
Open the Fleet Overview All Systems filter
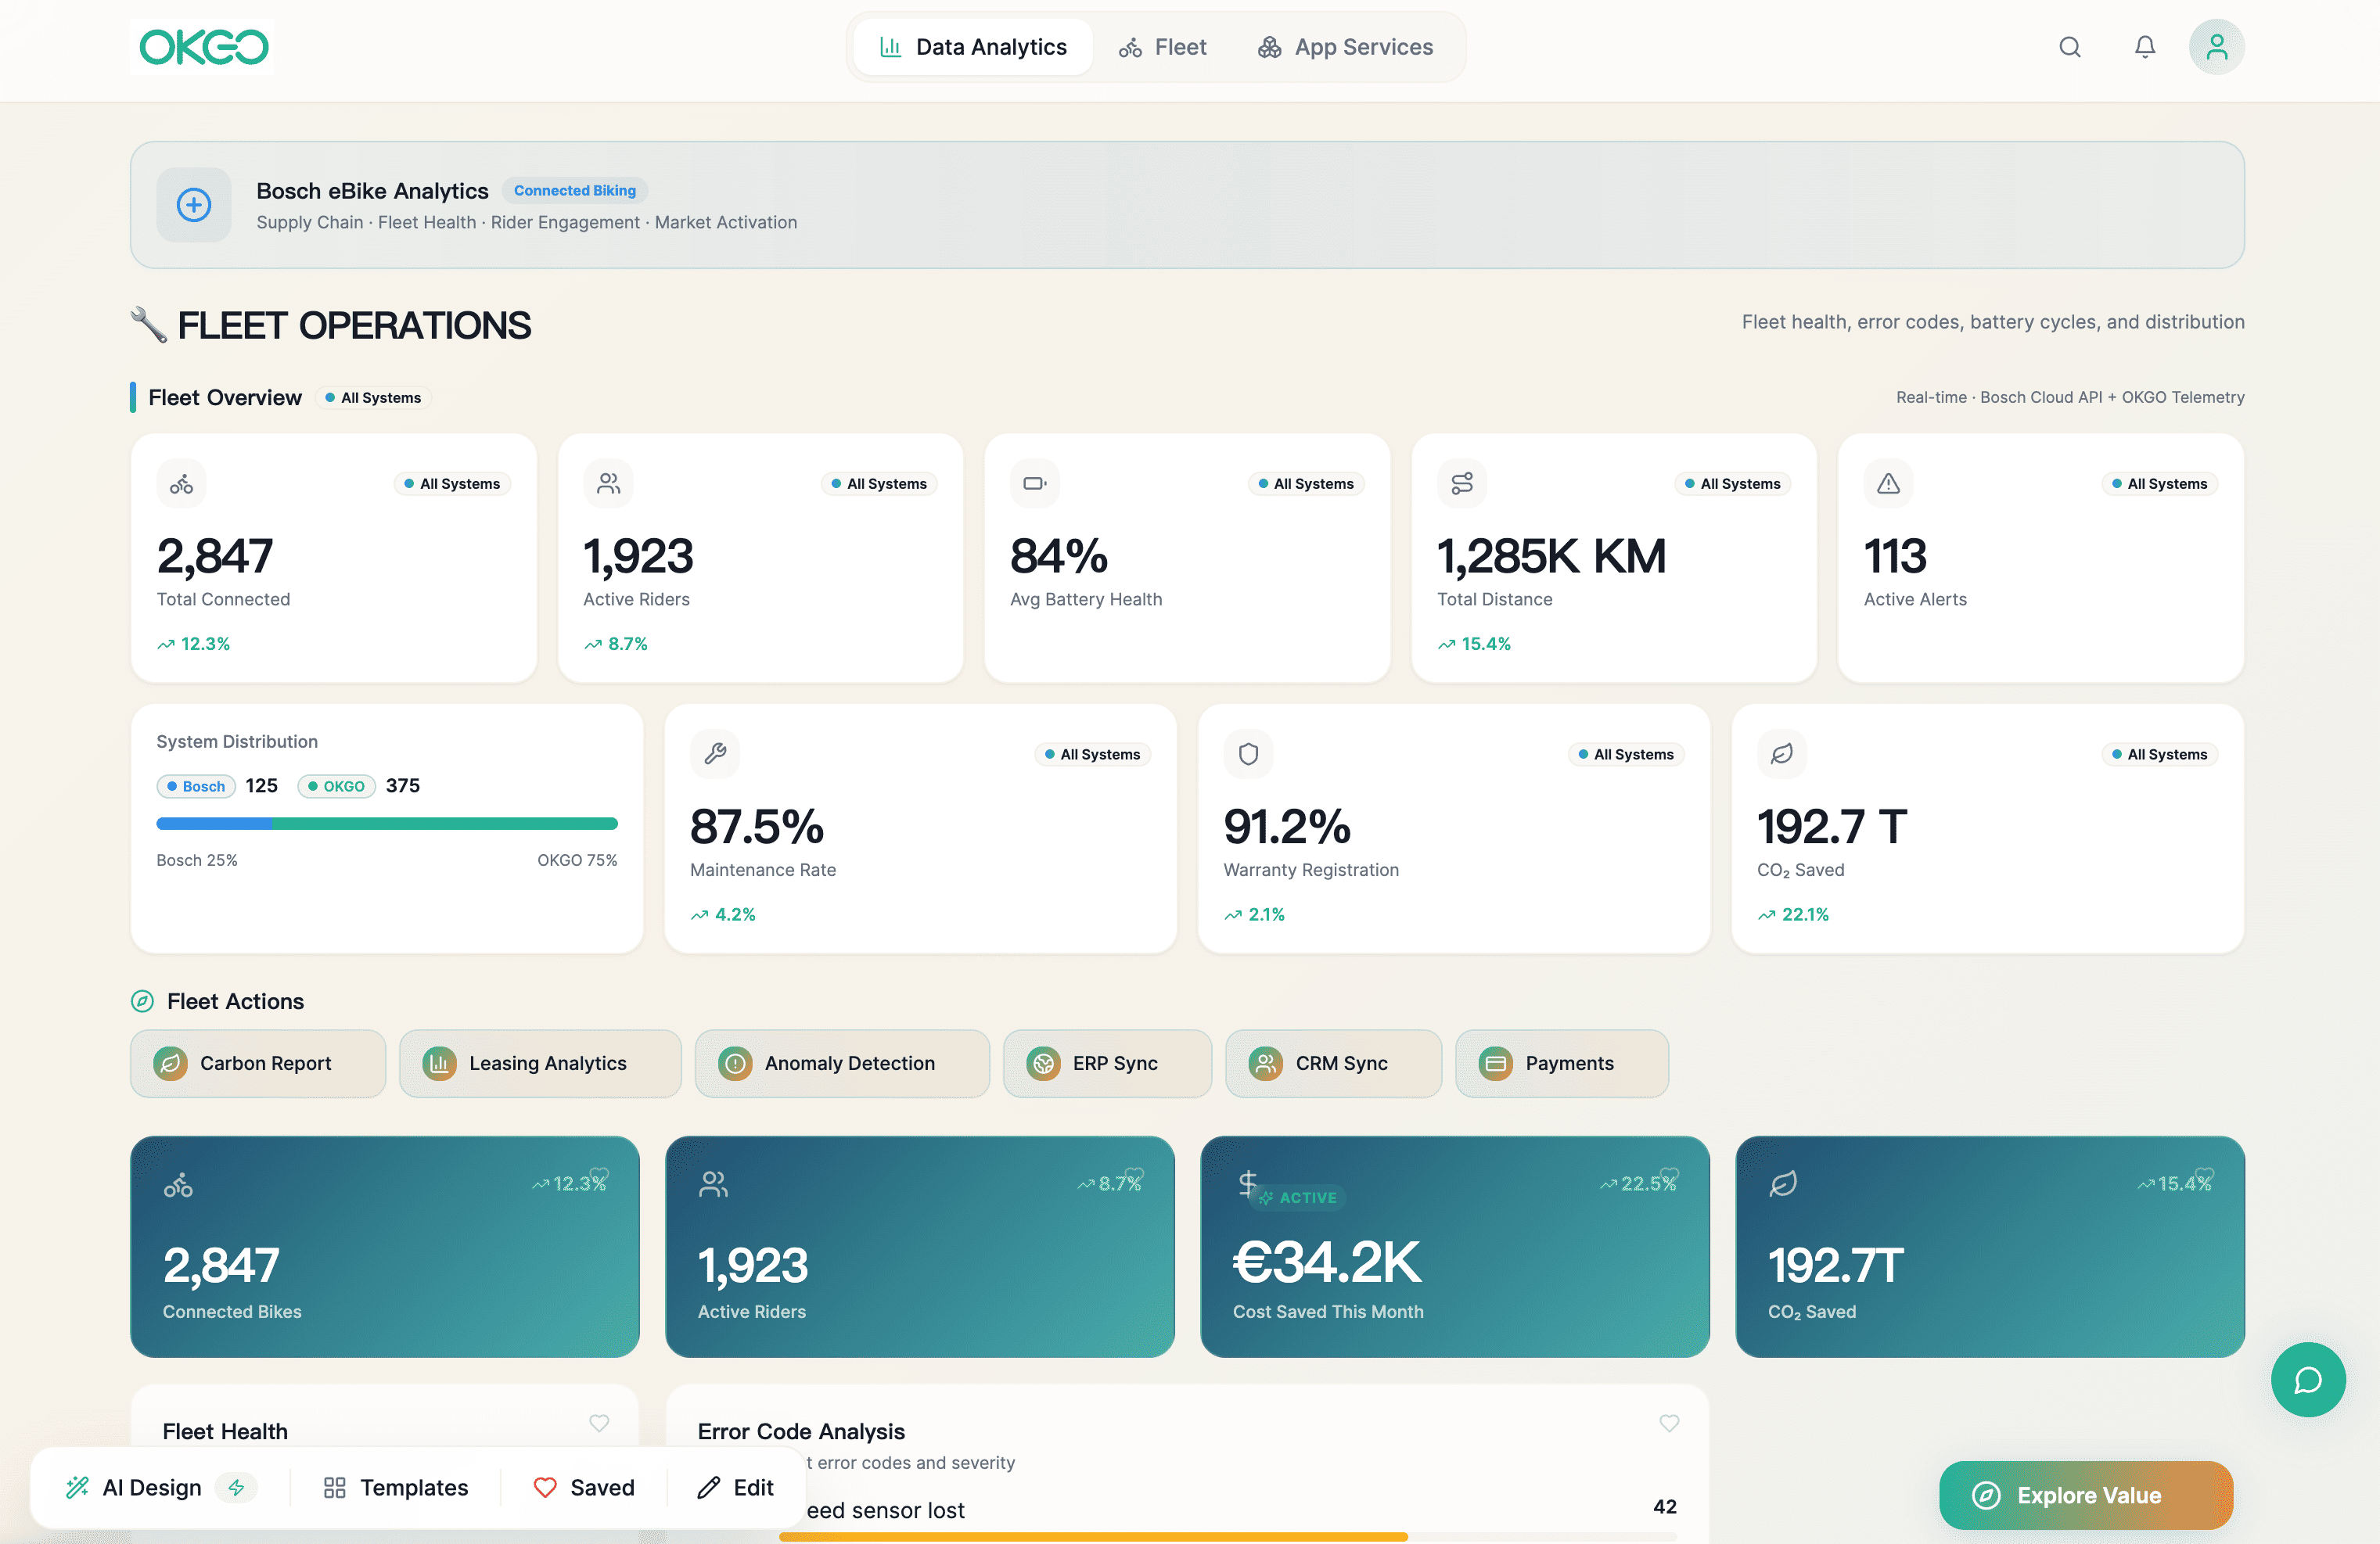373,398
